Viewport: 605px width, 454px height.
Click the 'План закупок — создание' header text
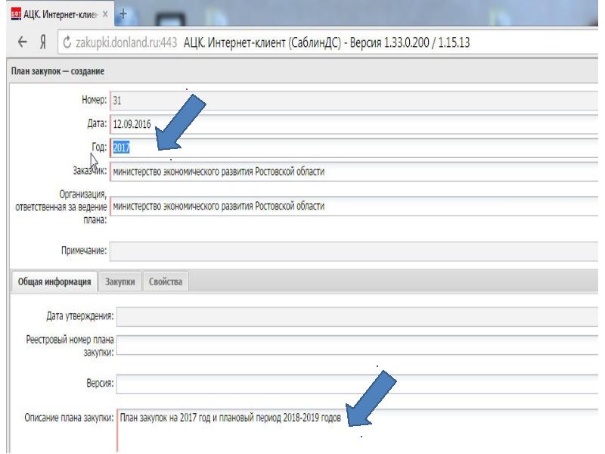point(57,71)
